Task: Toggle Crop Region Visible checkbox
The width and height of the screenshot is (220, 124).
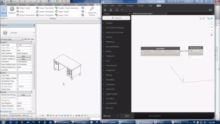Action: point(18,78)
